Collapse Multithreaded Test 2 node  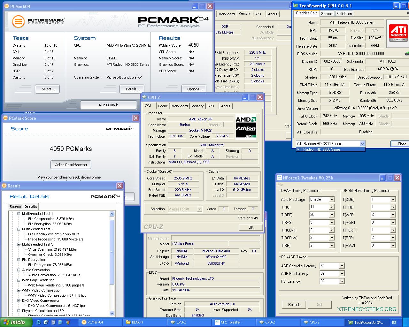point(19,229)
